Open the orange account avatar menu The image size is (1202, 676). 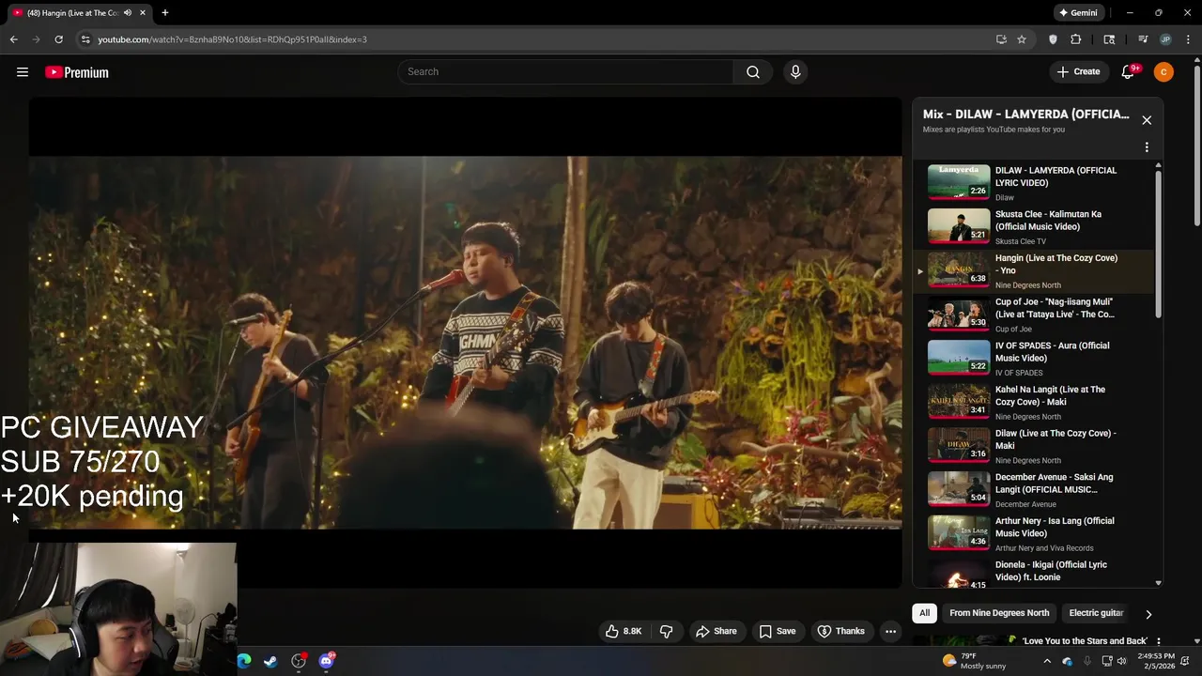[1163, 72]
